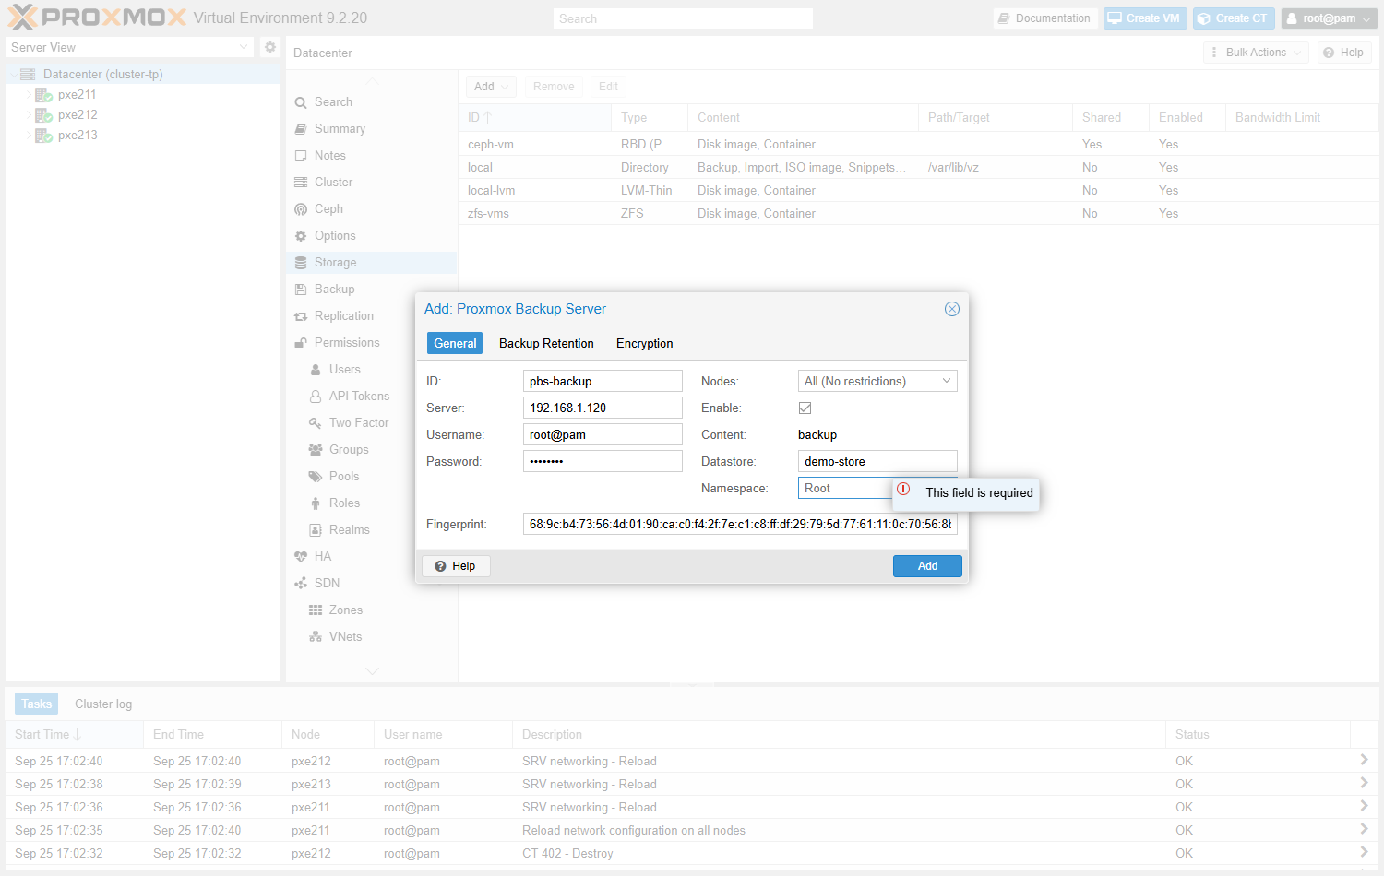1384x876 pixels.
Task: Open the Cluster log tab
Action: click(x=103, y=704)
